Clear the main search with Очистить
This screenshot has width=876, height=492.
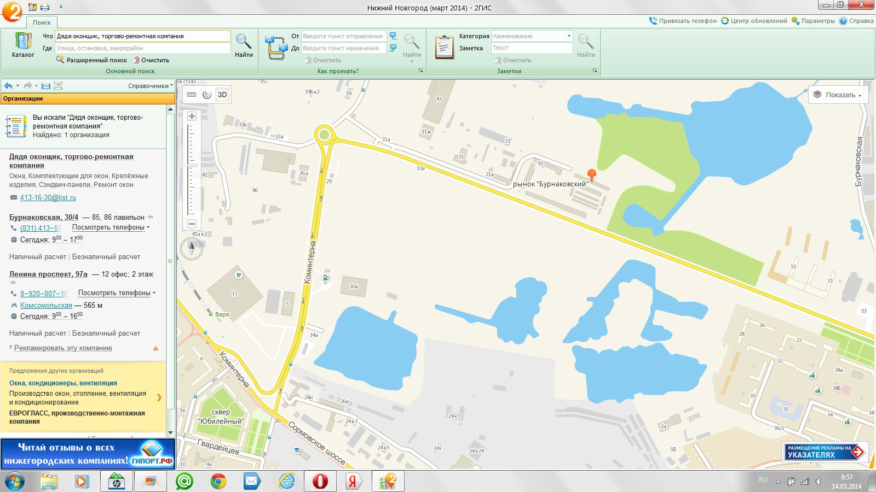point(151,60)
